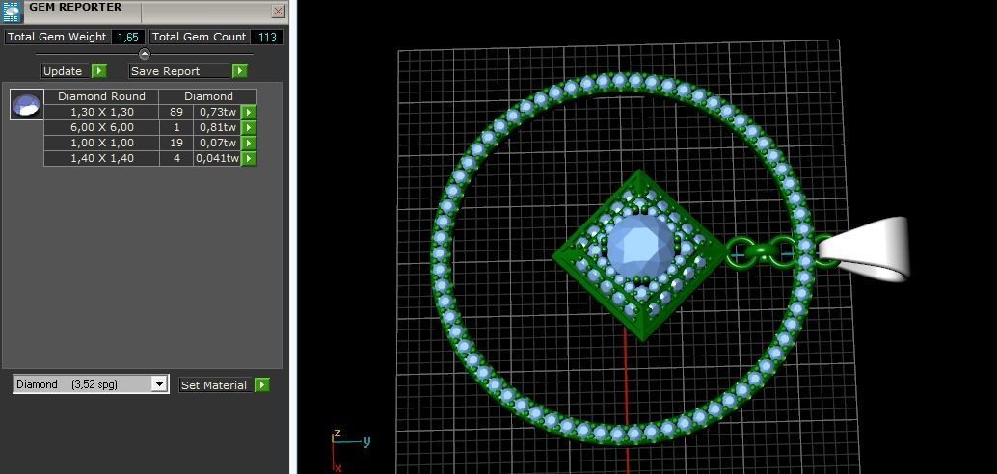Click the Diamond column header
This screenshot has height=474, width=997.
click(208, 96)
